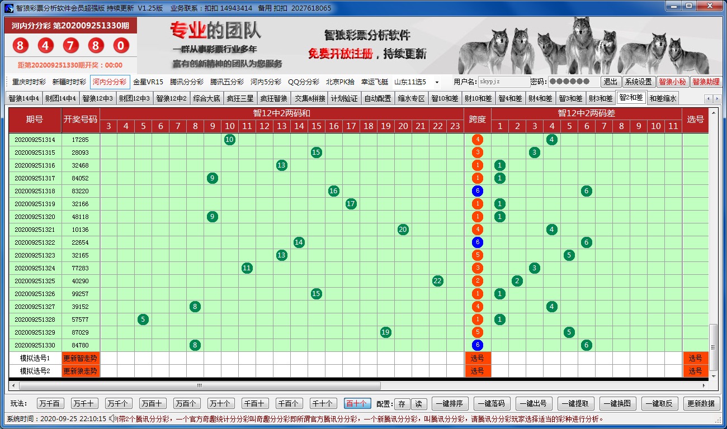Expand the lottery type overflow dropdown arrow
The image size is (727, 429).
click(x=437, y=82)
